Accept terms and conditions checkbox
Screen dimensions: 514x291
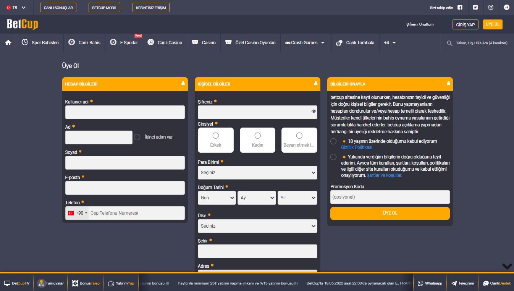point(333,157)
